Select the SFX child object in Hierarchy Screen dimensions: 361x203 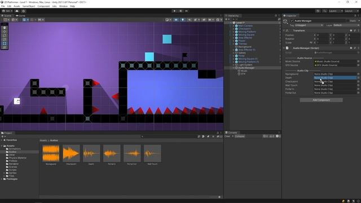[243, 74]
